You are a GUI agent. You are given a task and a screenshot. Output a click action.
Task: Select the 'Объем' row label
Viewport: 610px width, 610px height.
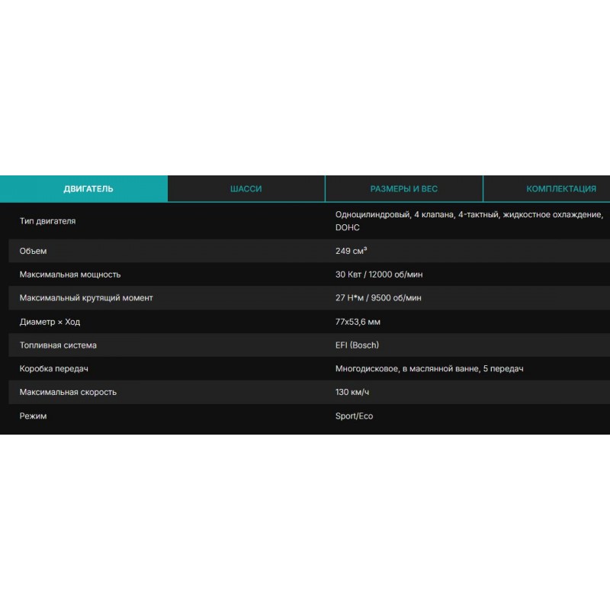pyautogui.click(x=33, y=251)
